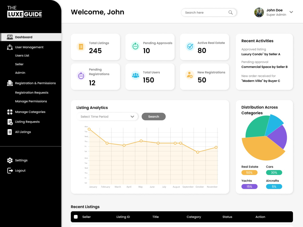303x227 pixels.
Task: Click the Pending Registrations 12 card
Action: click(x=95, y=77)
